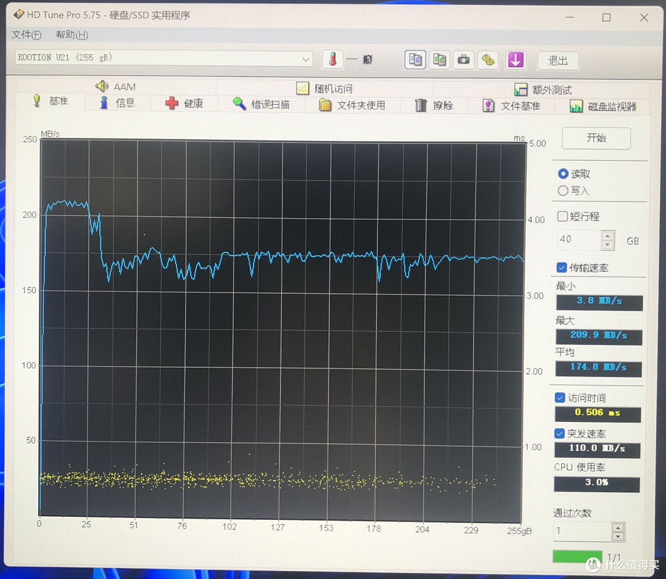Toggle the 突发速率 checkbox
This screenshot has width=666, height=579.
[x=559, y=433]
